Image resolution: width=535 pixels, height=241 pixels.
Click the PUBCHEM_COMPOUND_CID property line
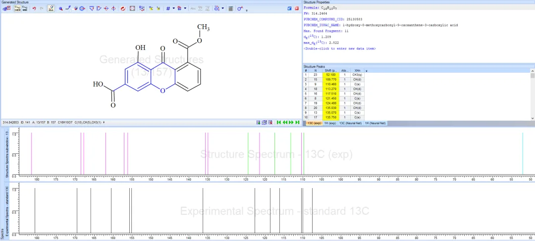tap(333, 19)
